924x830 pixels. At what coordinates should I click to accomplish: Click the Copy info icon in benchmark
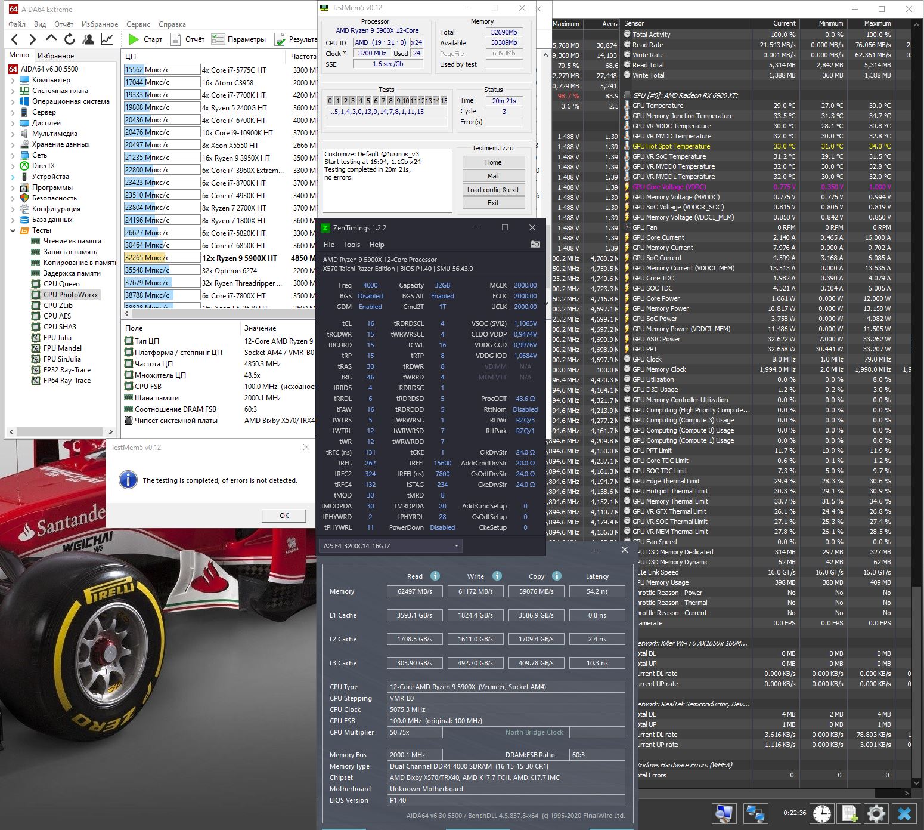[x=556, y=576]
